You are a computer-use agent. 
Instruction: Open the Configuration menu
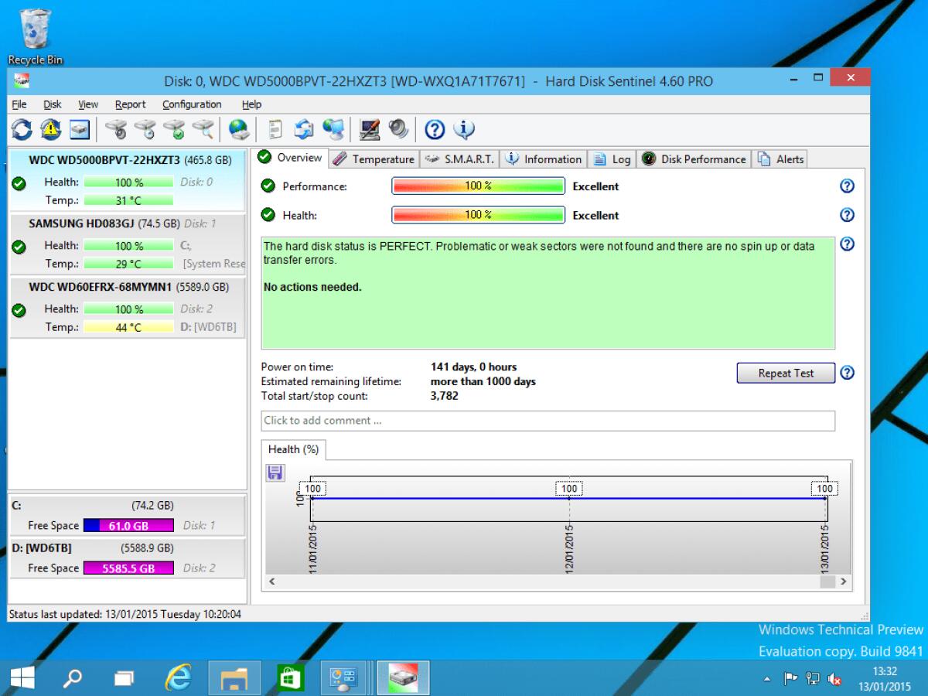191,104
